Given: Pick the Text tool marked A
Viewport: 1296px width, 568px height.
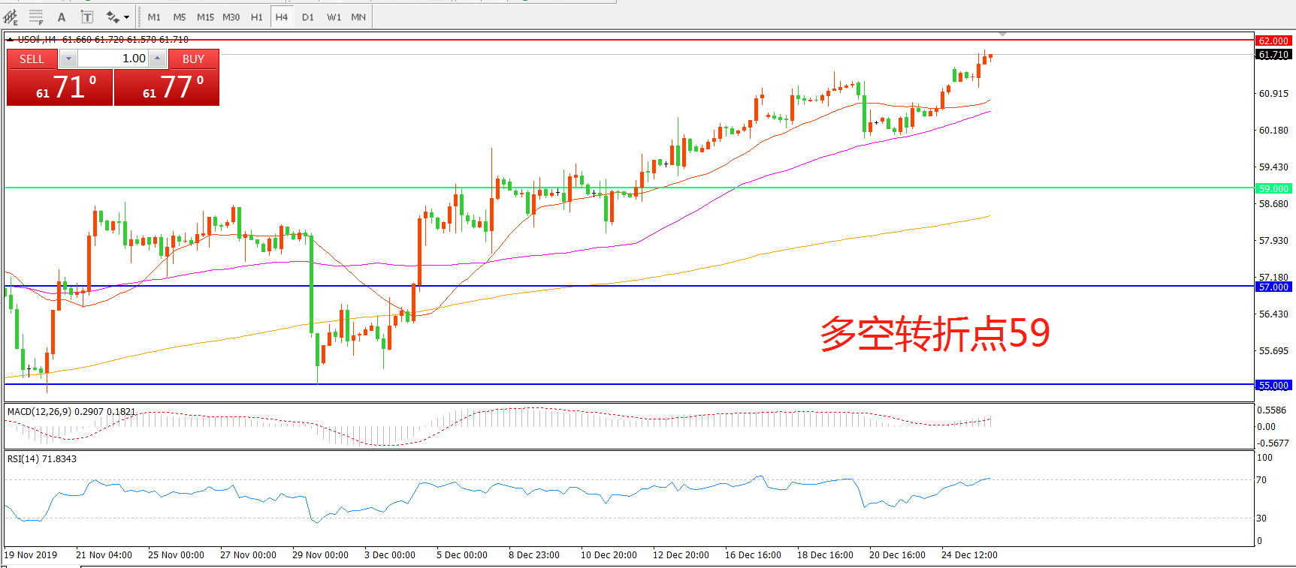Looking at the screenshot, I should click(x=62, y=17).
